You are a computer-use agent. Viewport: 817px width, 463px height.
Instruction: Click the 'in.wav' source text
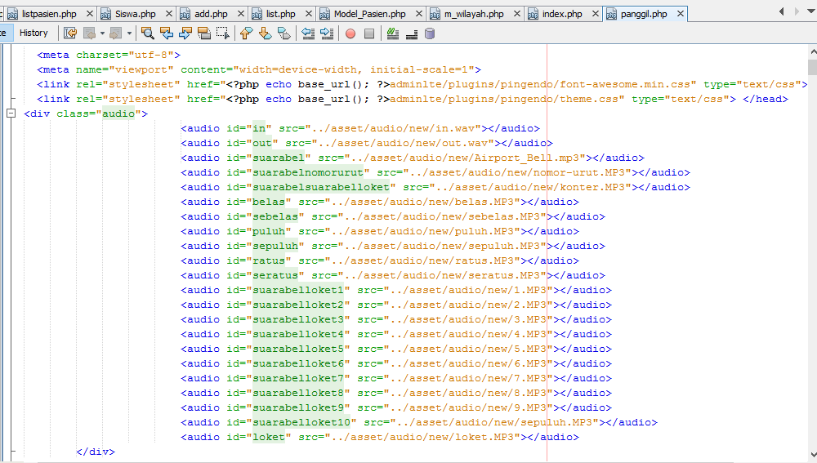pyautogui.click(x=455, y=128)
